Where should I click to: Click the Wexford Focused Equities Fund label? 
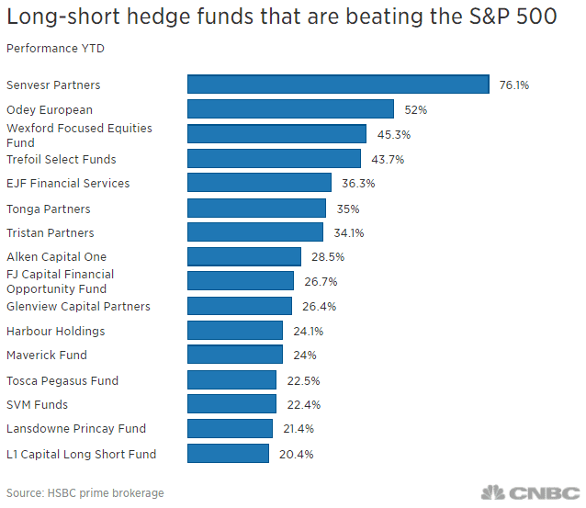79,135
